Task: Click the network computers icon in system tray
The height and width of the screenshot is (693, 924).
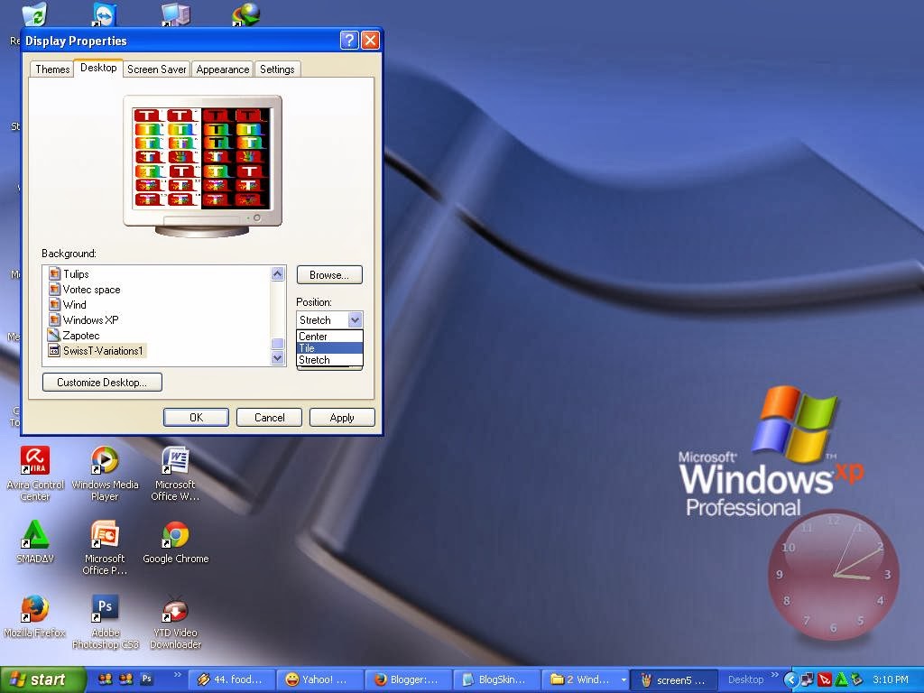Action: 808,679
